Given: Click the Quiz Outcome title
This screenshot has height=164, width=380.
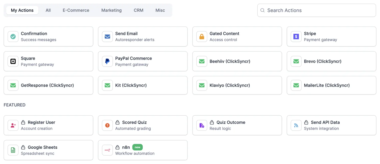Looking at the screenshot, I should point(231,122).
